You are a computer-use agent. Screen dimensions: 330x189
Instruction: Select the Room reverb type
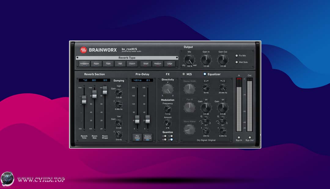point(96,64)
